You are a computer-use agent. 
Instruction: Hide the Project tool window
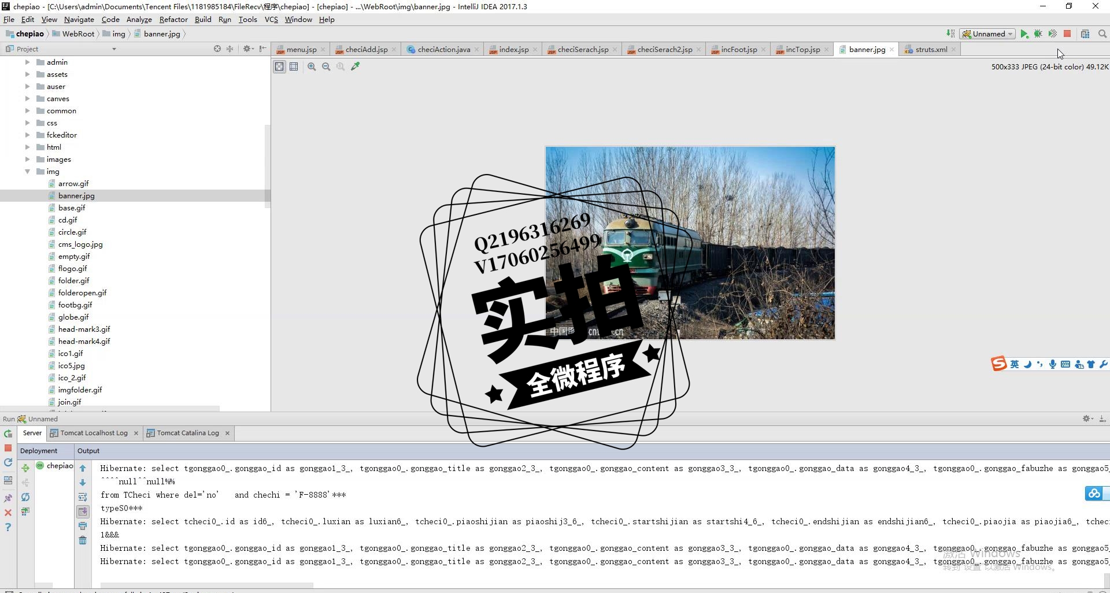(263, 49)
